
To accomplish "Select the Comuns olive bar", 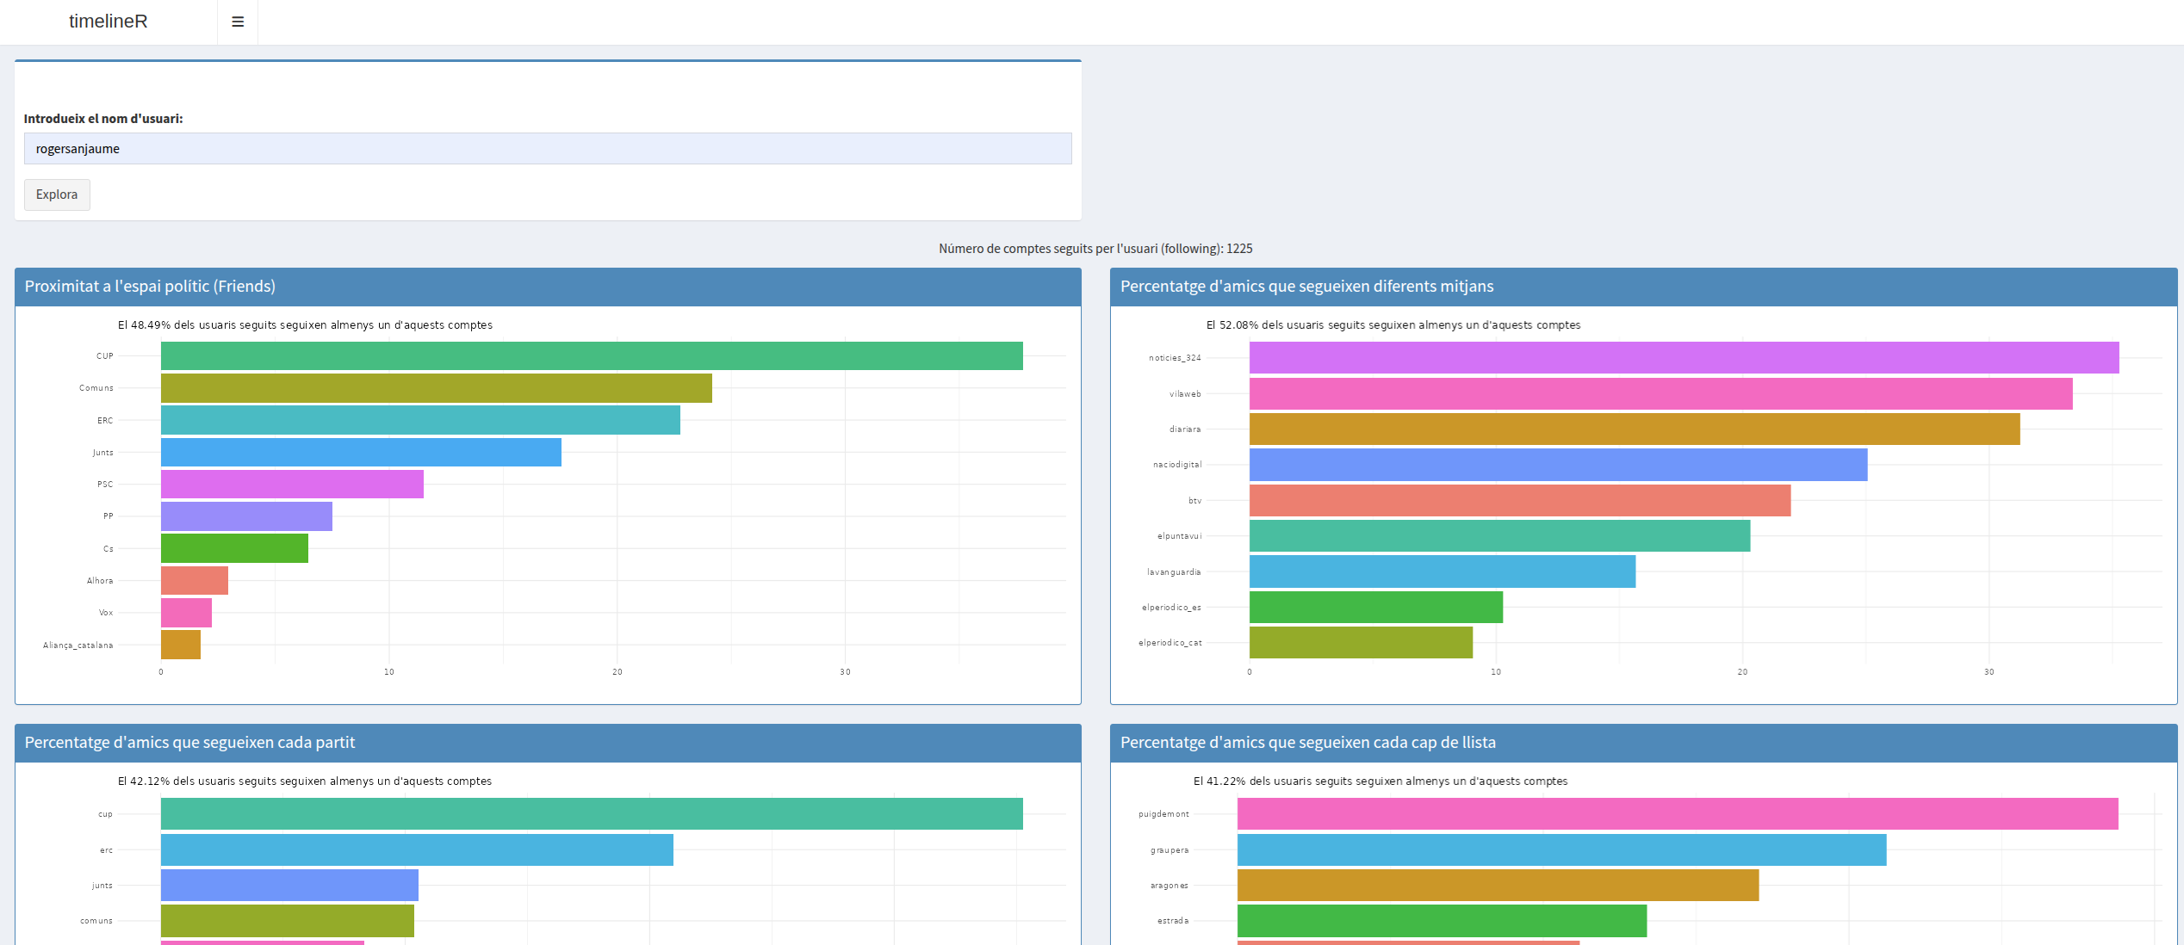I will coord(436,388).
